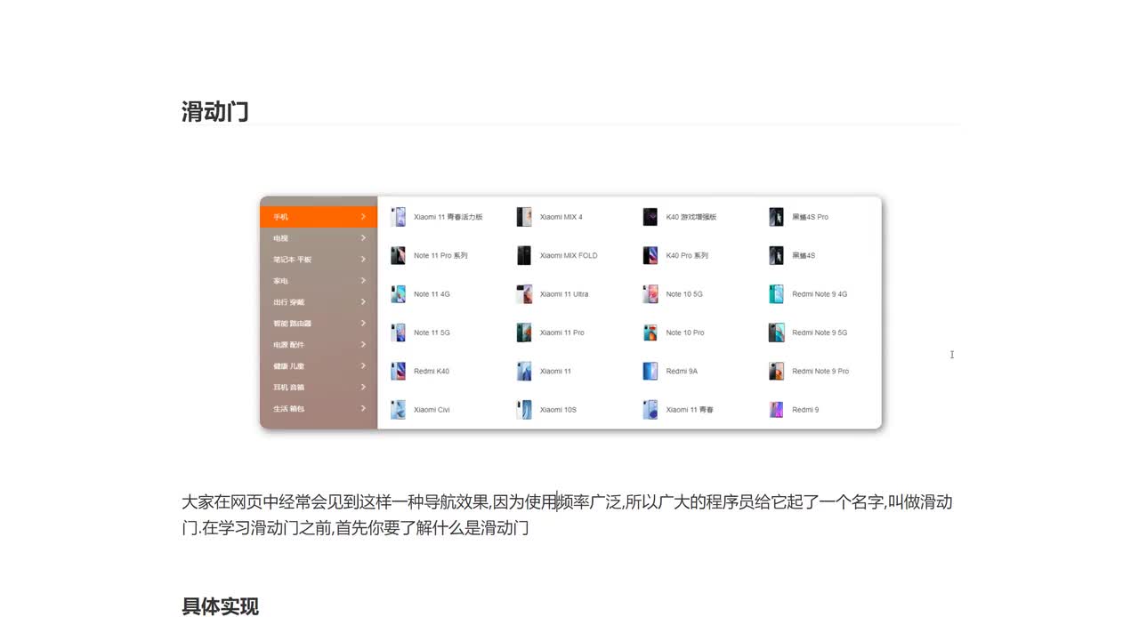Image resolution: width=1139 pixels, height=617 pixels.
Task: Click the Note 10 5G phone thumbnail
Action: click(650, 294)
